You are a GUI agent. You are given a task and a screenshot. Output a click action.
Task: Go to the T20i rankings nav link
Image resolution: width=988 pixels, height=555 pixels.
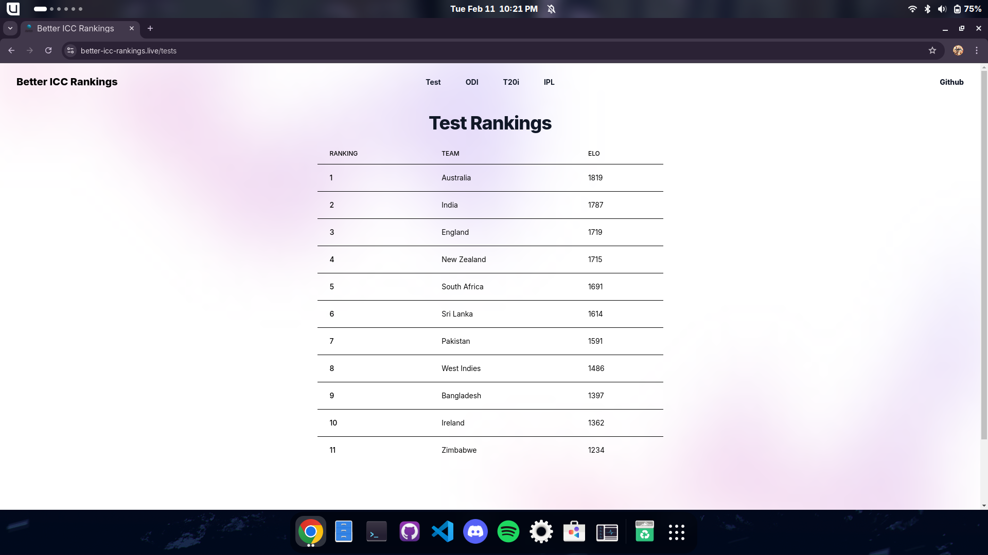coord(511,82)
